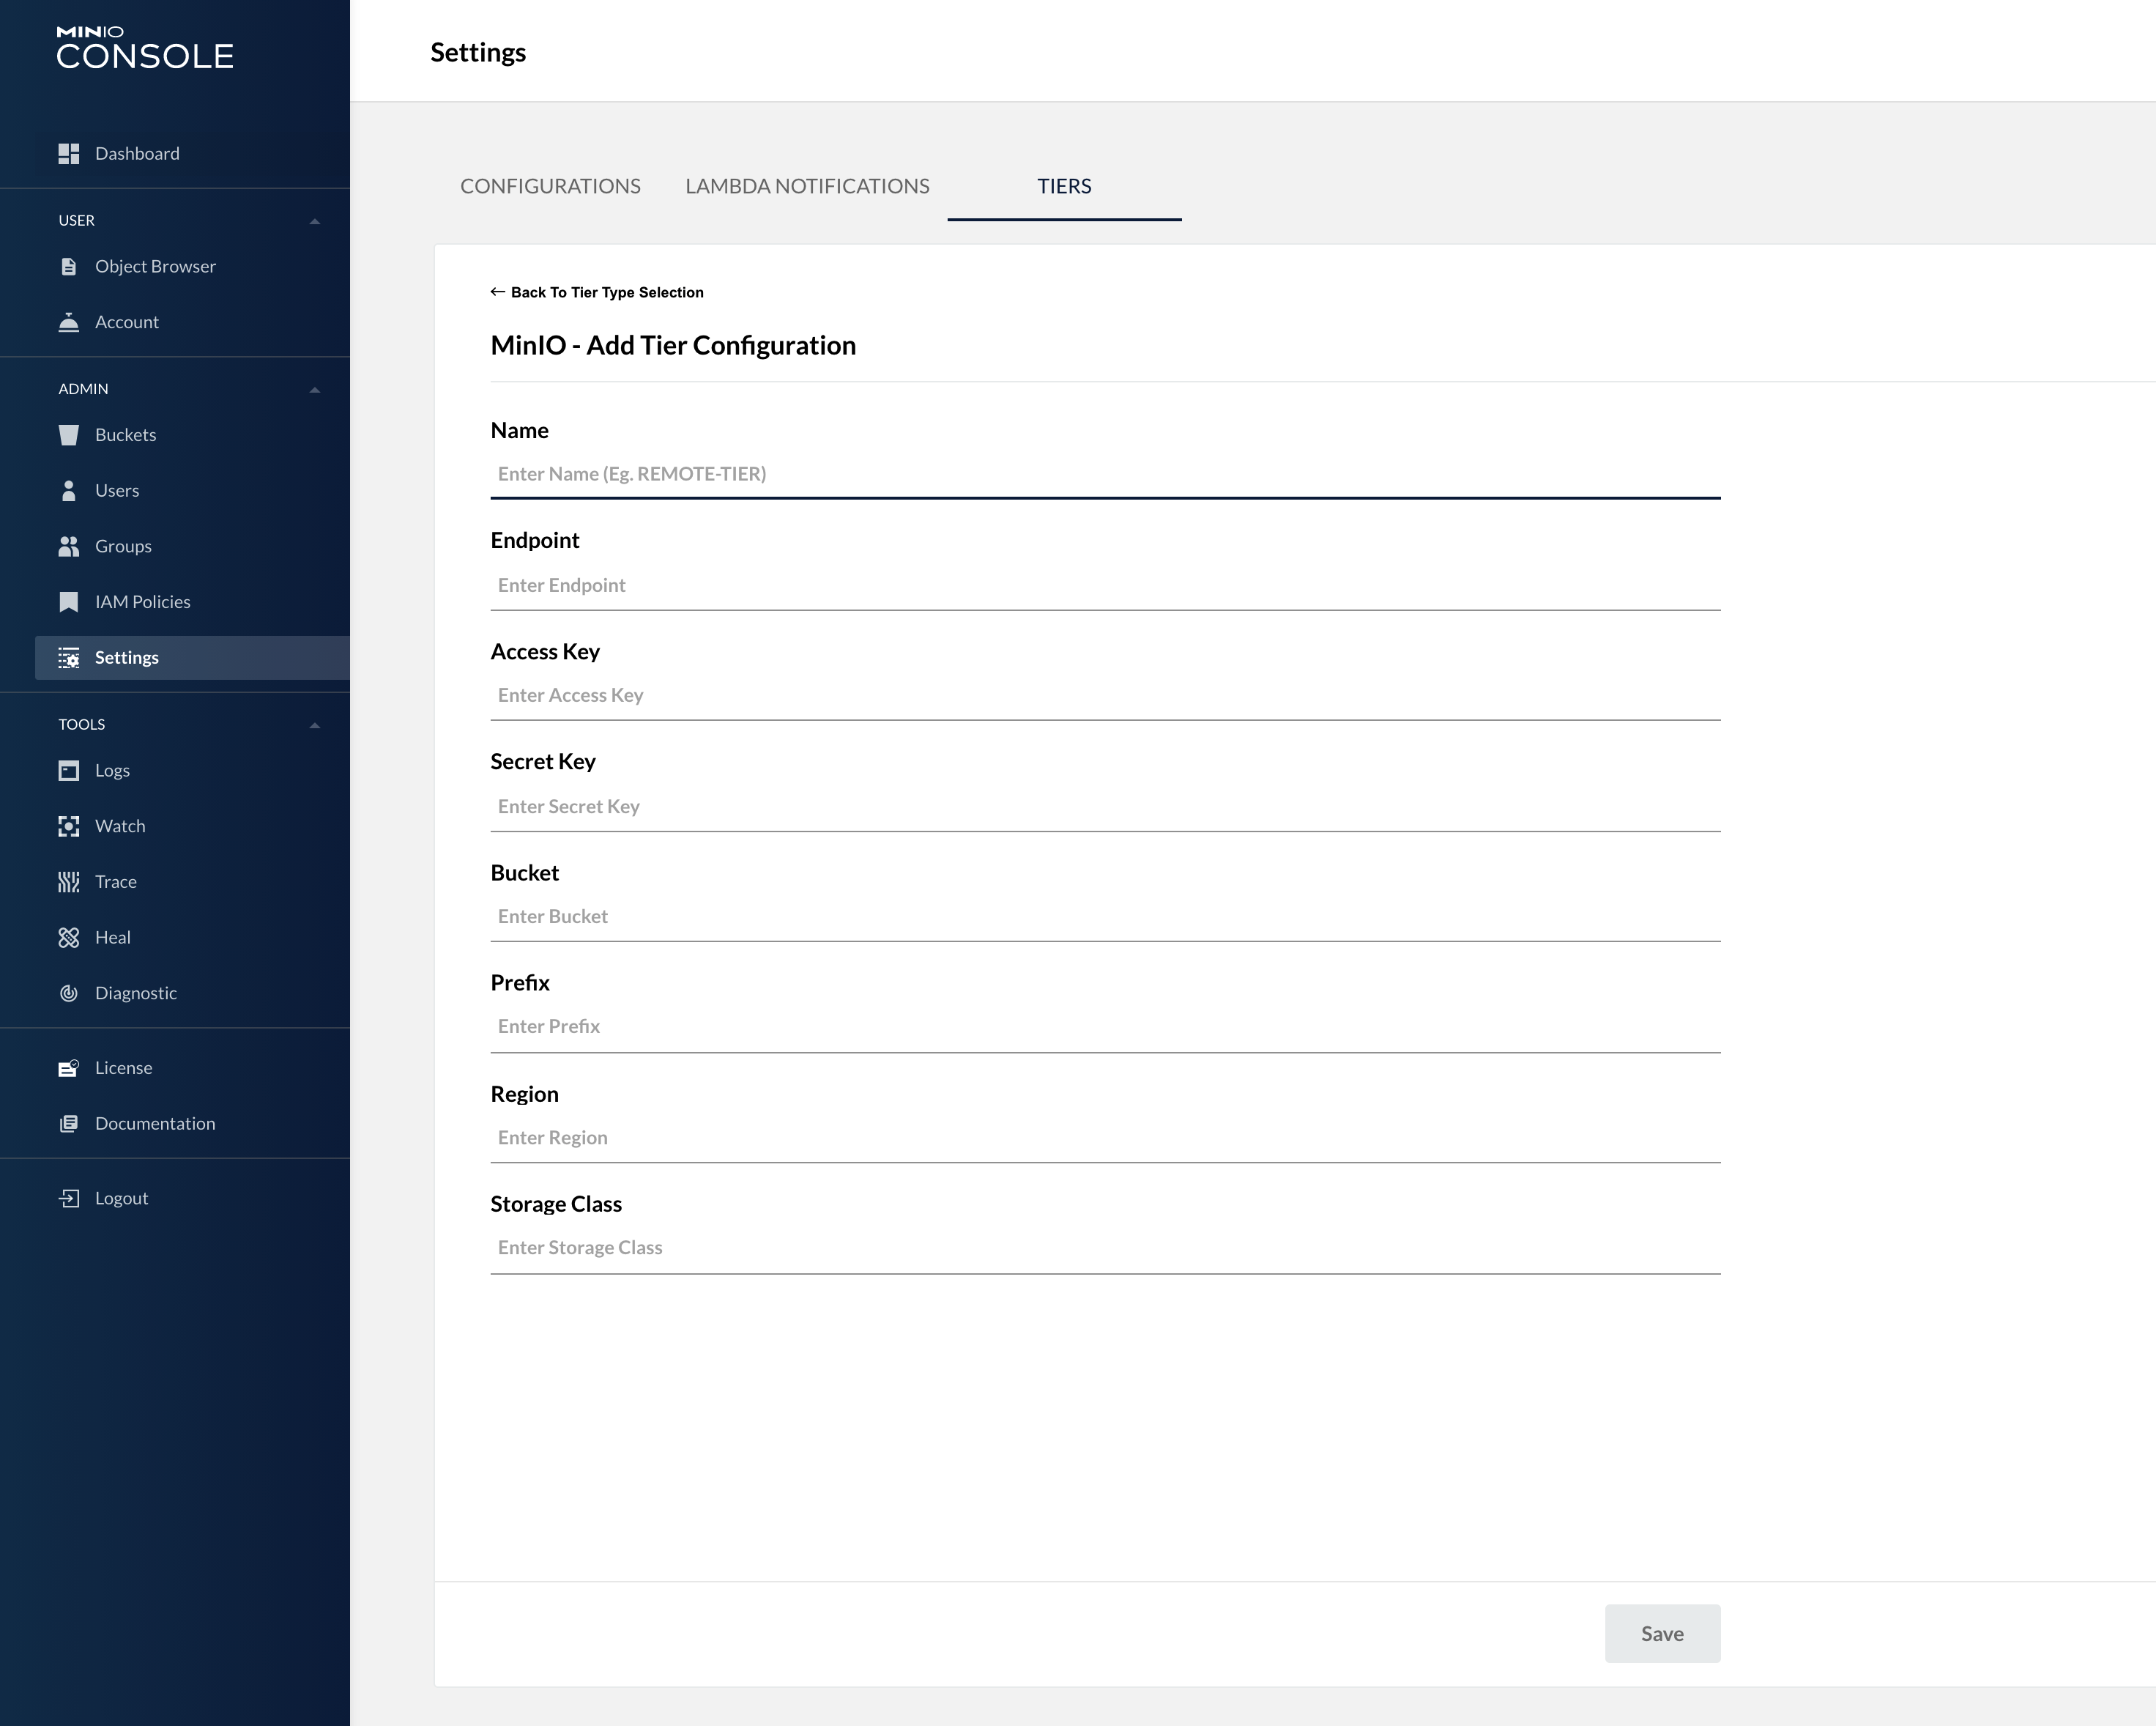Screen dimensions: 2156x1726
Task: Select the Tiers tab
Action: click(x=1064, y=186)
